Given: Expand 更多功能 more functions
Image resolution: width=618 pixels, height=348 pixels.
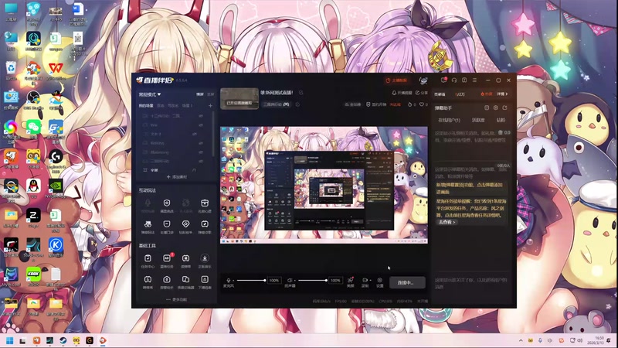Looking at the screenshot, I should 177,299.
